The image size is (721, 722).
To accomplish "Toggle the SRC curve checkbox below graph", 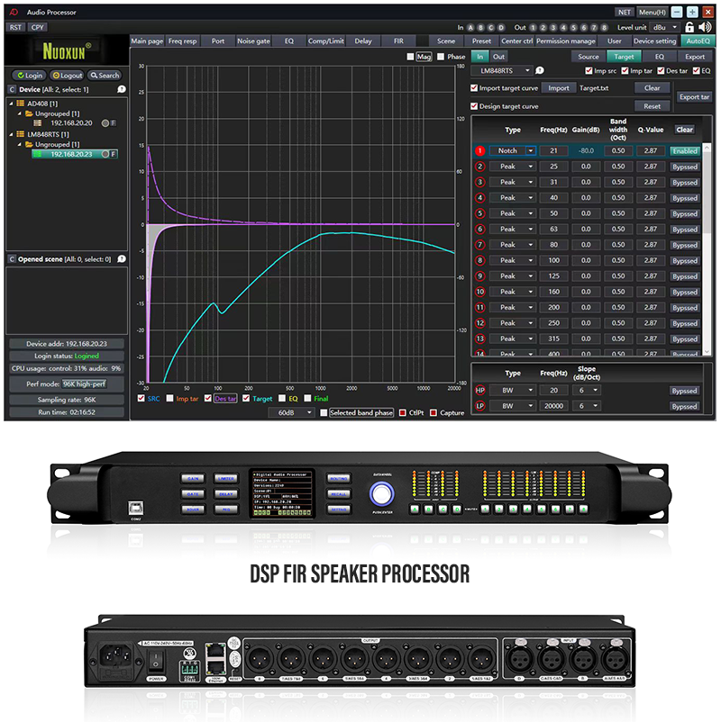I will (141, 398).
